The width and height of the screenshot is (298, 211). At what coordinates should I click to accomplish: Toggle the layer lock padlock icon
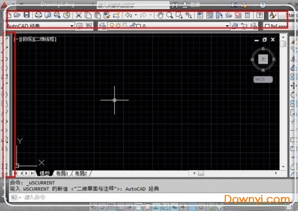pyautogui.click(x=133, y=25)
